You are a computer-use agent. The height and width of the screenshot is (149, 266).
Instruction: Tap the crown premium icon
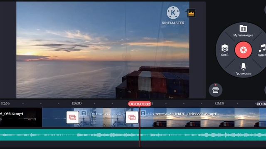click(x=191, y=13)
